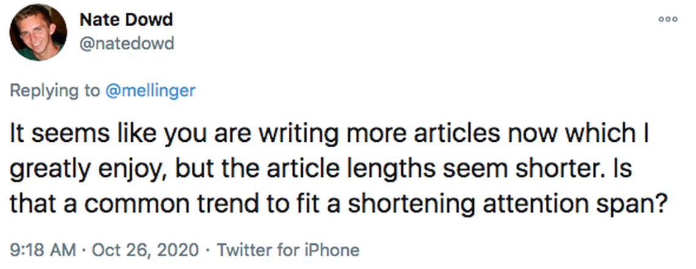Open the Nate Dowd display name link
Viewport: 696px width, 269px height.
pos(126,19)
